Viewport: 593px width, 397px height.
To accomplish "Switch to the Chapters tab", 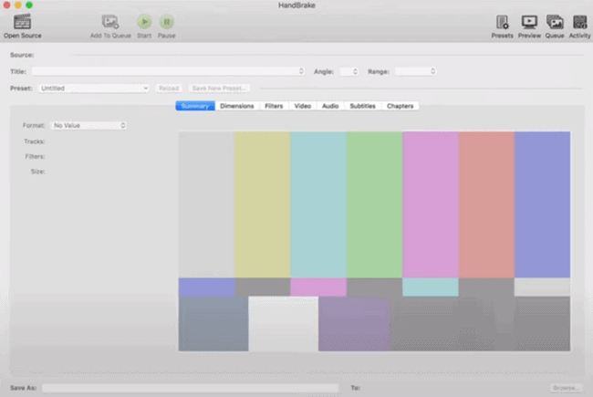I will point(401,106).
